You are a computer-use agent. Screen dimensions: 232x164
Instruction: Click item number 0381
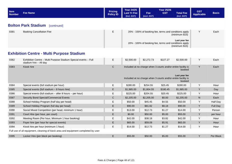point(12,32)
